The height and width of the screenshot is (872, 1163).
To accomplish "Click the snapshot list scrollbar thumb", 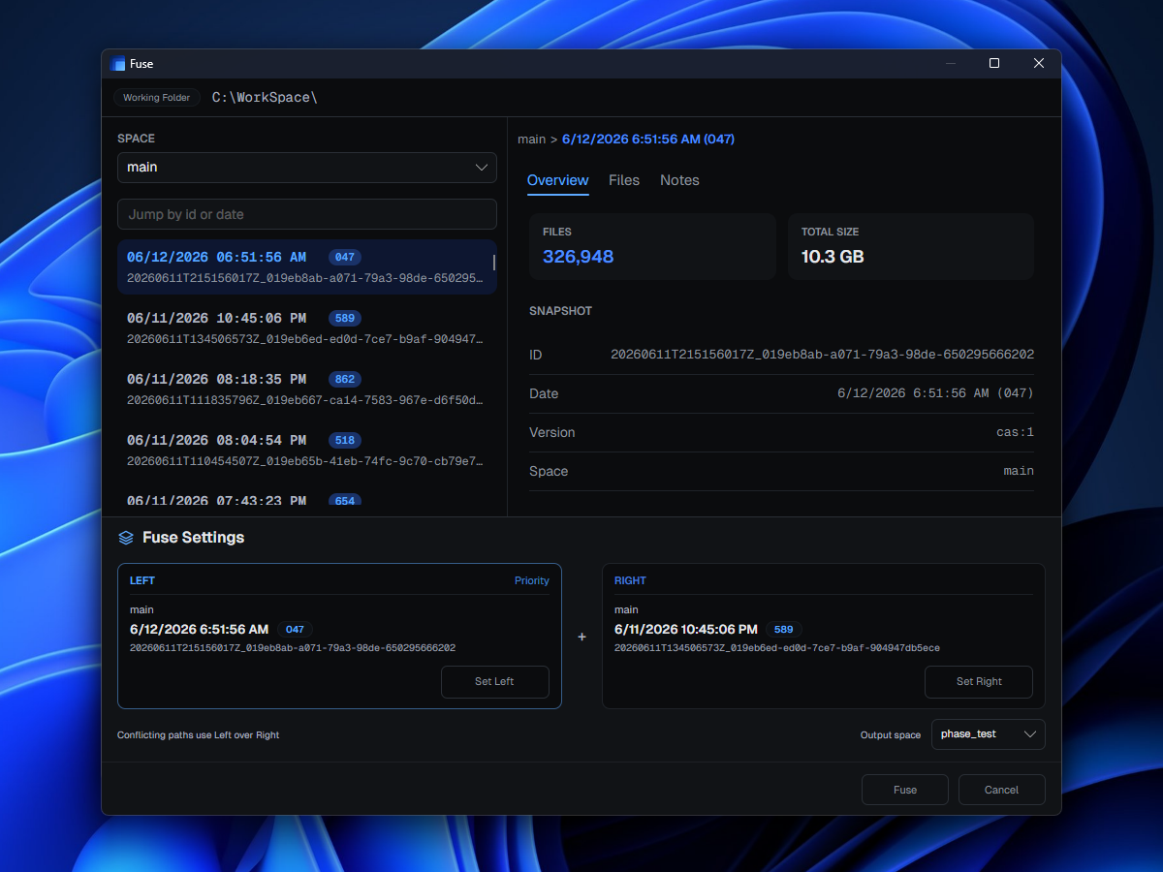I will pyautogui.click(x=494, y=263).
